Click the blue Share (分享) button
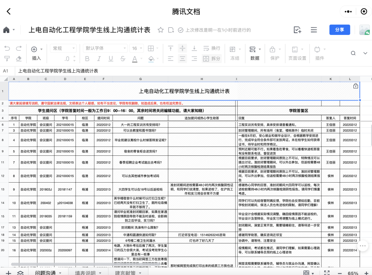The height and width of the screenshot is (275, 372). [340, 29]
